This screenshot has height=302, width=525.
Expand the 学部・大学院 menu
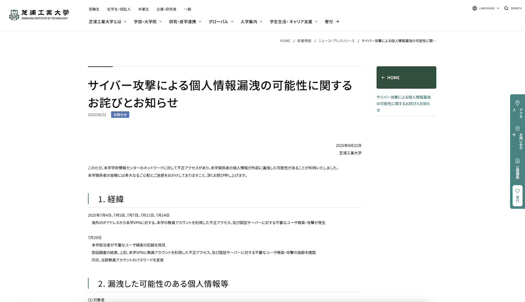click(x=148, y=21)
